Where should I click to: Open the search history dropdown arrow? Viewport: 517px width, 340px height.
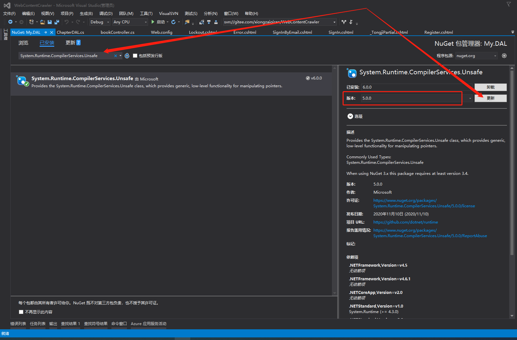120,56
